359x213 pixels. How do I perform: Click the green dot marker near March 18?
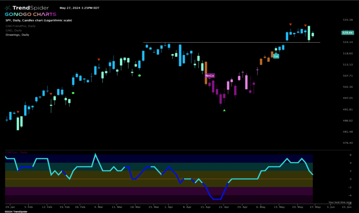tap(139, 75)
